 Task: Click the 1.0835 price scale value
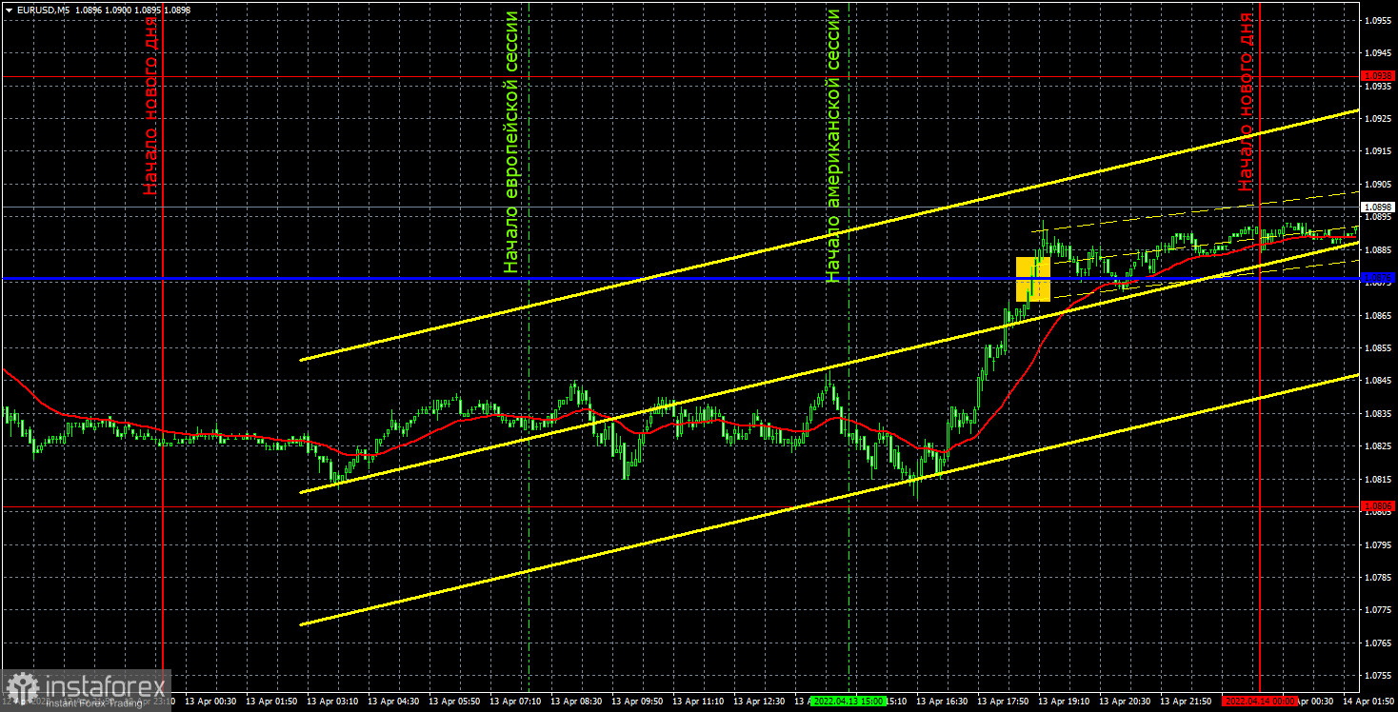[x=1379, y=414]
